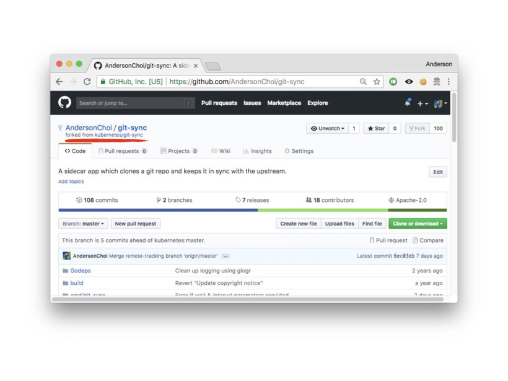View 2 branches
The image size is (508, 381).
pyautogui.click(x=174, y=200)
